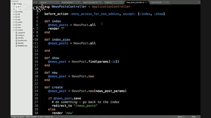Close the pages.js tab
This screenshot has width=211, height=118.
(57, 3)
